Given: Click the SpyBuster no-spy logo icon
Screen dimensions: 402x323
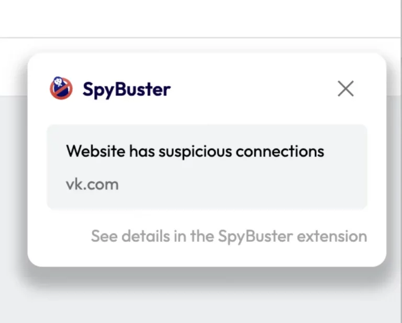Looking at the screenshot, I should pyautogui.click(x=61, y=88).
